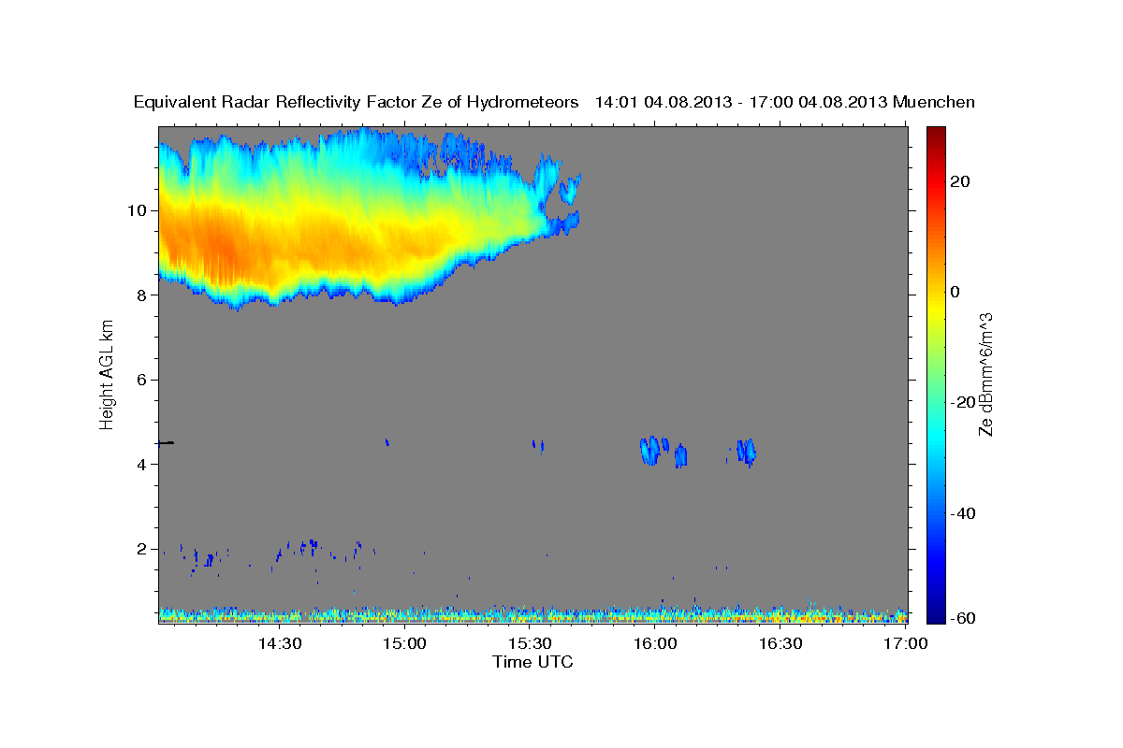The height and width of the screenshot is (748, 1123).
Task: Click the plot title 'Equivalent Radar Reflectivity Factor Ze of Hydrometeors'
Action: click(357, 102)
